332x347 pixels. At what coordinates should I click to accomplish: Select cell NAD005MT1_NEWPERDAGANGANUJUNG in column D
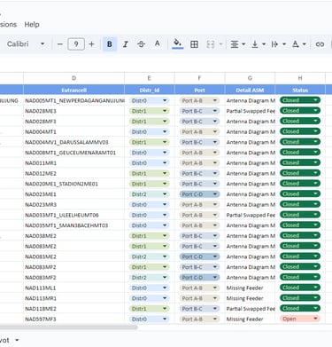(x=73, y=100)
